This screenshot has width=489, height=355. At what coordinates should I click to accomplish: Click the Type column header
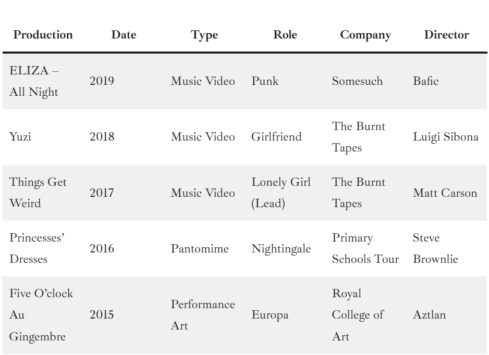(x=204, y=35)
